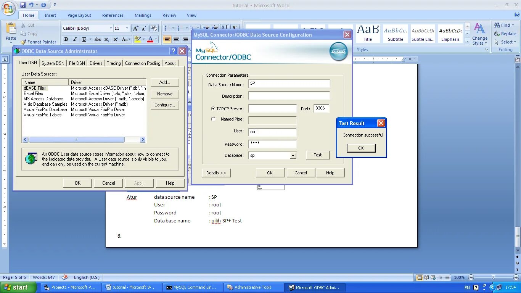Clear formatting in Word ribbon
This screenshot has height=293, width=521.
pyautogui.click(x=154, y=28)
